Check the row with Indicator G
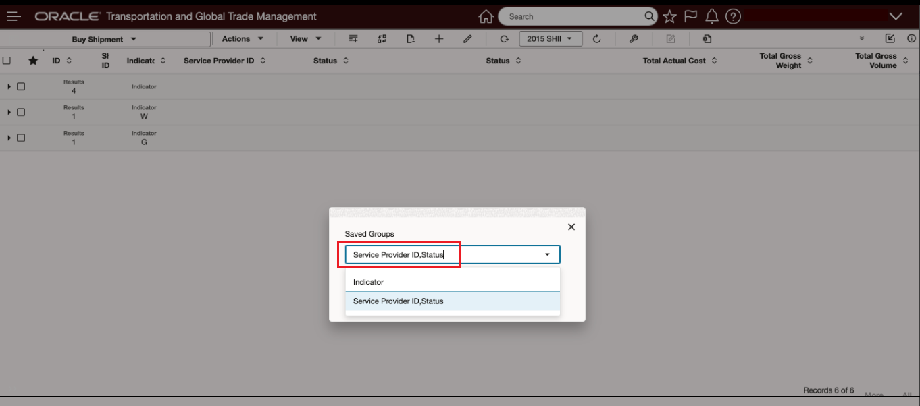Image resolution: width=920 pixels, height=406 pixels. pyautogui.click(x=21, y=138)
